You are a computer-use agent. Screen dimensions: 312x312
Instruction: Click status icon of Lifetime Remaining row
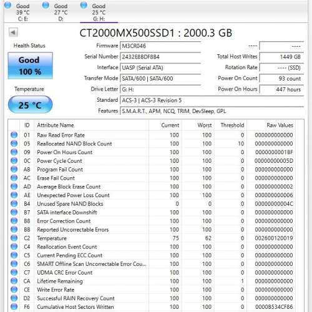click(14, 281)
